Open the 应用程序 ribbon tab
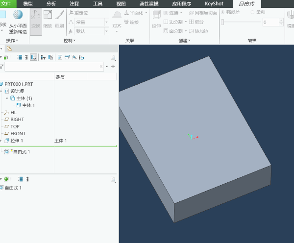294x243 pixels. point(182,4)
